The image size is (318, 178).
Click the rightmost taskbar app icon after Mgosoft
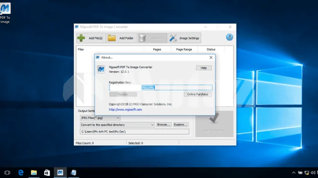pos(73,173)
